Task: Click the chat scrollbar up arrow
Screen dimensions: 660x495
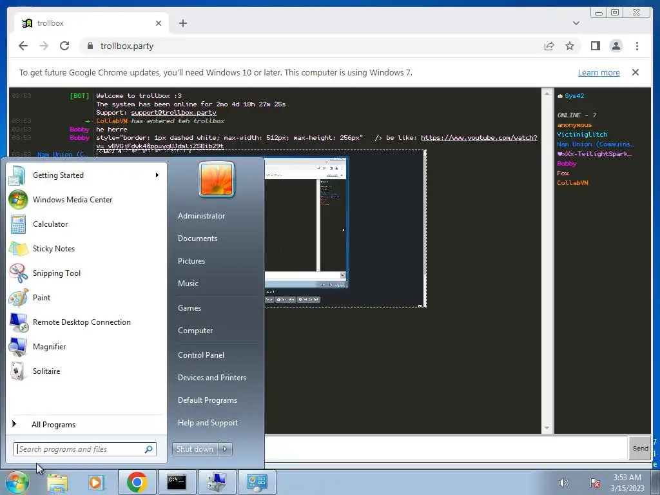Action: 547,93
